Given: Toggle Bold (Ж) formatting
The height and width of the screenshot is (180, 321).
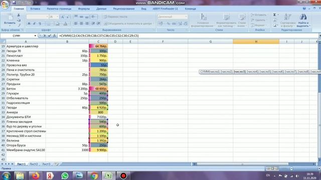Looking at the screenshot, I should tap(29, 23).
